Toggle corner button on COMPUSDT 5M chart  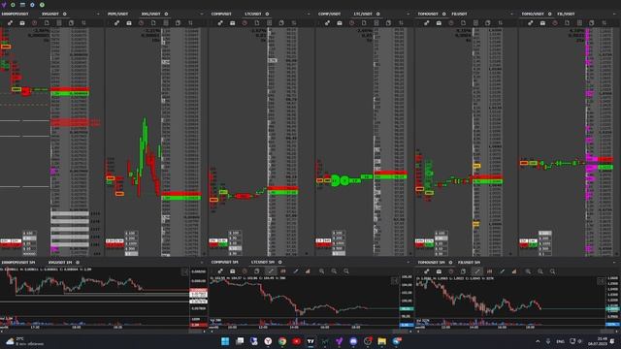point(395,280)
